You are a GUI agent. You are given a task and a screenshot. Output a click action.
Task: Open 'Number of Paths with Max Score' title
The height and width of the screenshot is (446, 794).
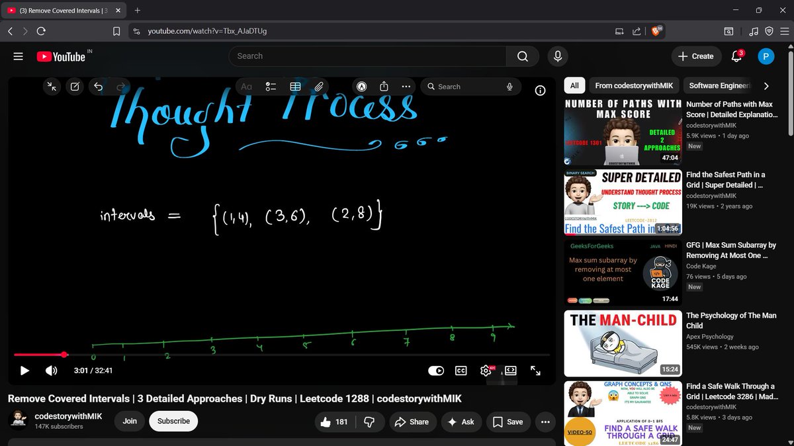[x=732, y=109]
